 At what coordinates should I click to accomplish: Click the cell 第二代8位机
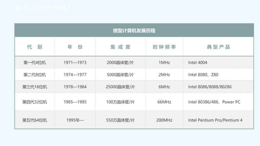[35, 75]
